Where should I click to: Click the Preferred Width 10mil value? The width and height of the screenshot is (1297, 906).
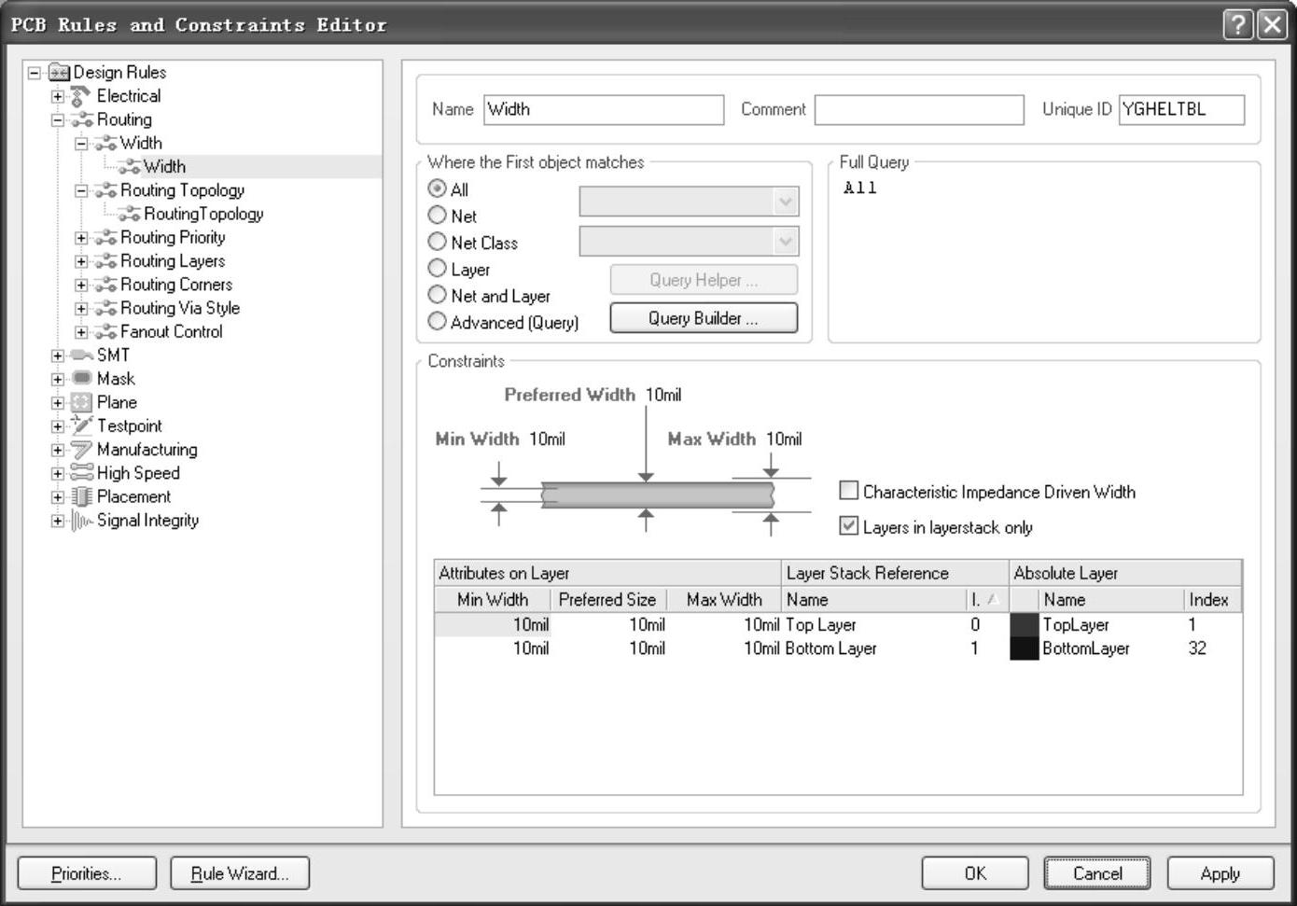[x=663, y=395]
